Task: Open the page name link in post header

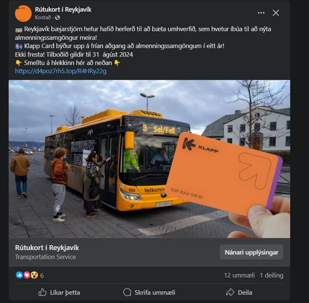Action: click(x=63, y=10)
